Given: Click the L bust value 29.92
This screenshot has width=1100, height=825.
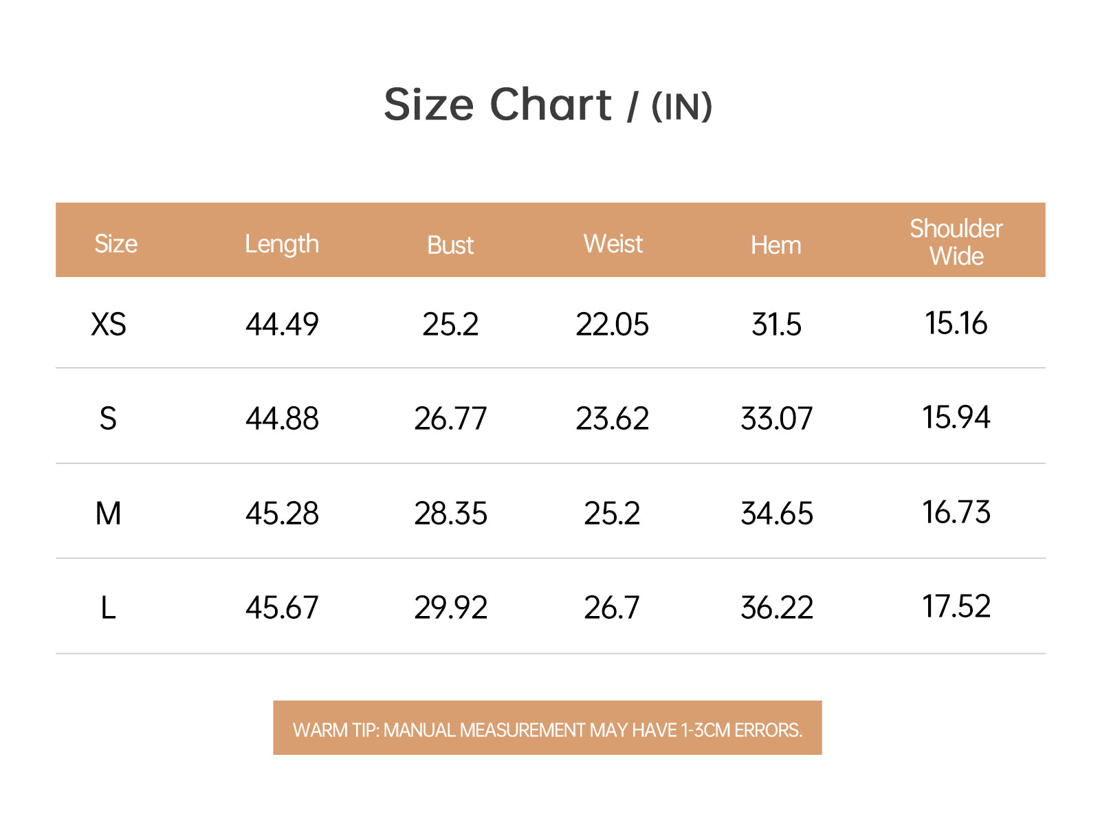Looking at the screenshot, I should point(450,608).
